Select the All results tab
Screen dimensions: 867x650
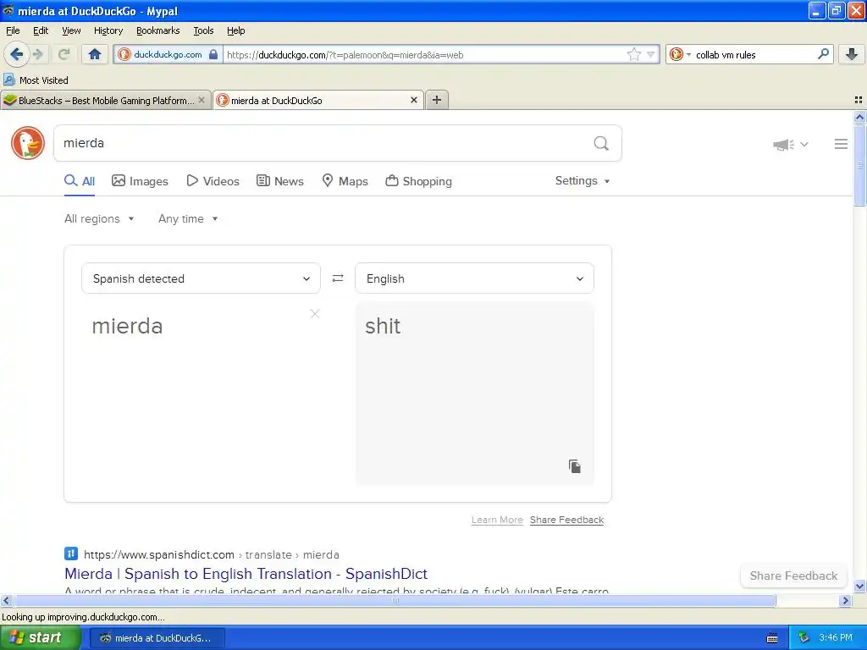(80, 181)
